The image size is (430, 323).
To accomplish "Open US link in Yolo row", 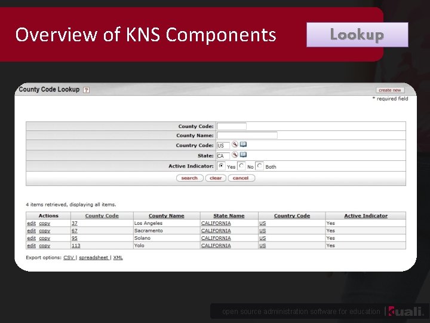I will point(262,246).
